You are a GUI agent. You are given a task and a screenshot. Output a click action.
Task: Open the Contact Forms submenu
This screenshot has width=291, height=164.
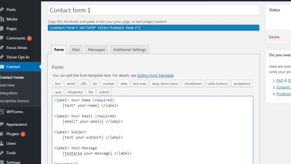pyautogui.click(x=12, y=77)
